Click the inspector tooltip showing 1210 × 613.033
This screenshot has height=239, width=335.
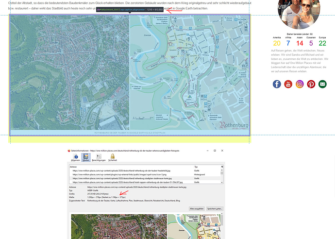(x=130, y=10)
